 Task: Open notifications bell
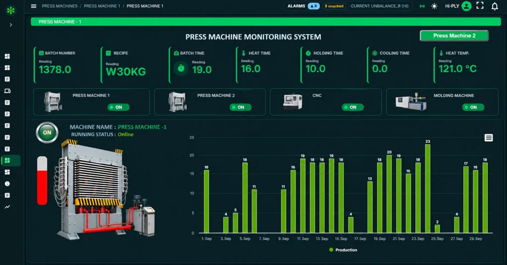pos(495,6)
